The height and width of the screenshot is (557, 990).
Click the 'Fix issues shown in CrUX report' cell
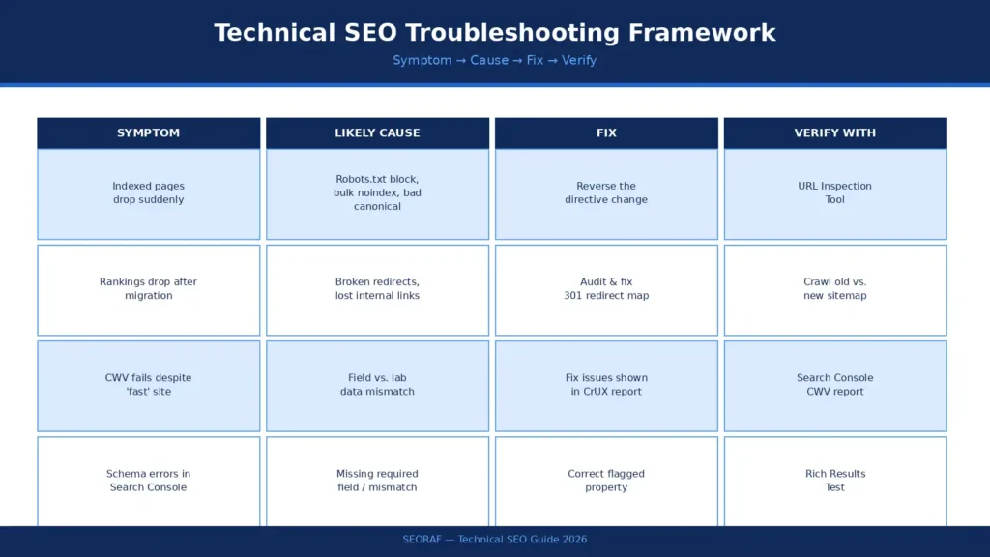(x=606, y=386)
